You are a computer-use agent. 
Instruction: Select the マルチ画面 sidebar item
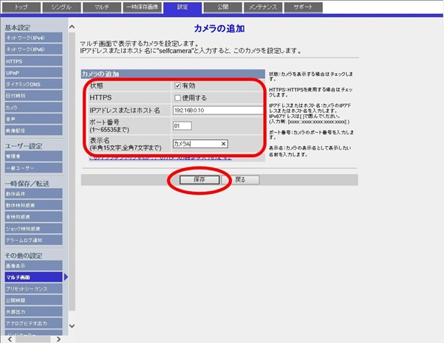tap(33, 277)
